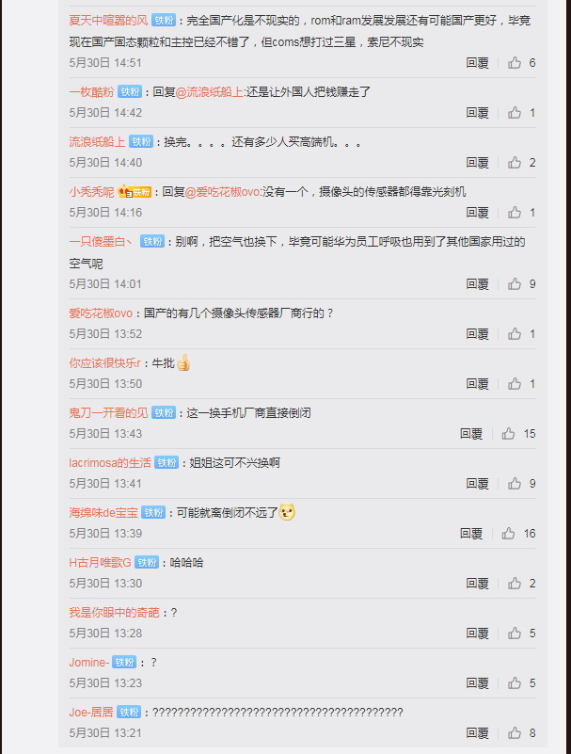Screen dimensions: 571x754
Task: Reply to 爱吃花椒ovo's comment
Action: [x=477, y=334]
